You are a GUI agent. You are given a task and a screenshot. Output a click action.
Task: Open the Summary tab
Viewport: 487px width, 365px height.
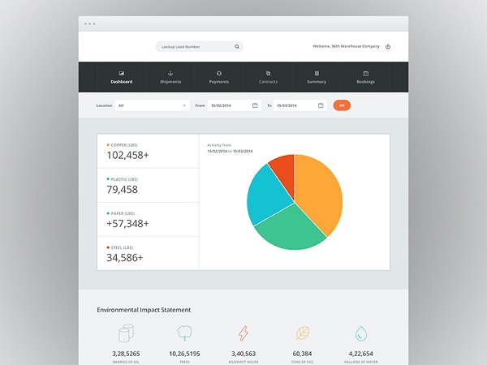coord(317,78)
